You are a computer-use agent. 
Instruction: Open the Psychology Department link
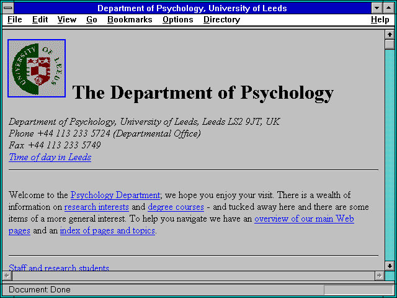pos(115,195)
